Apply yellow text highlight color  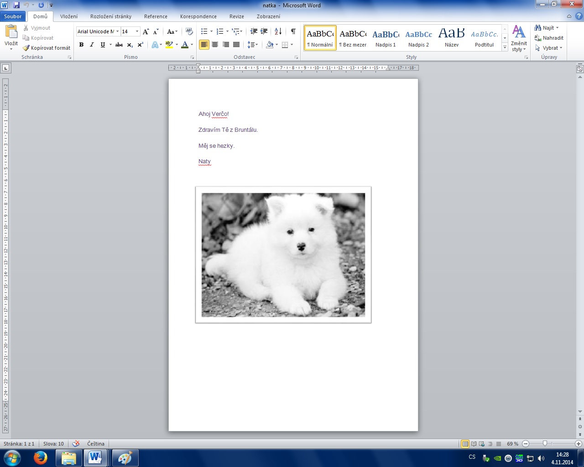coord(169,45)
